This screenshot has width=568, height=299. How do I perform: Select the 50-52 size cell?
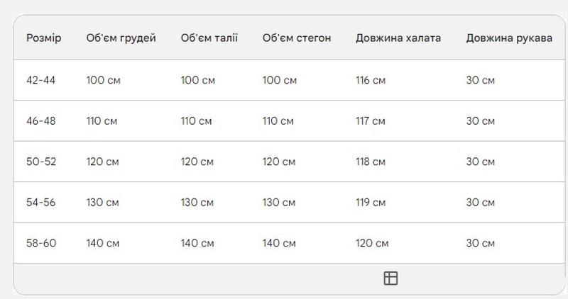pos(41,162)
